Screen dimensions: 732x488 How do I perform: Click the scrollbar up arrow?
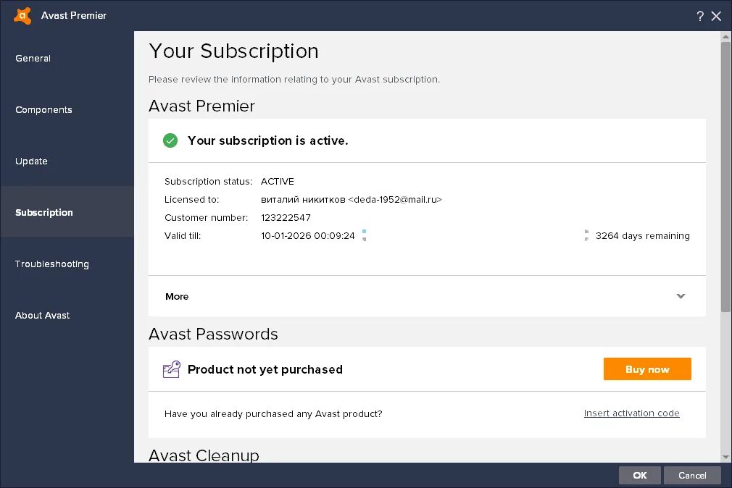point(725,36)
